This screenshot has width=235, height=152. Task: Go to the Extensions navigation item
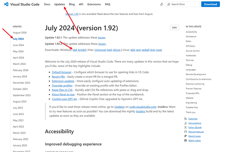[x=94, y=4]
